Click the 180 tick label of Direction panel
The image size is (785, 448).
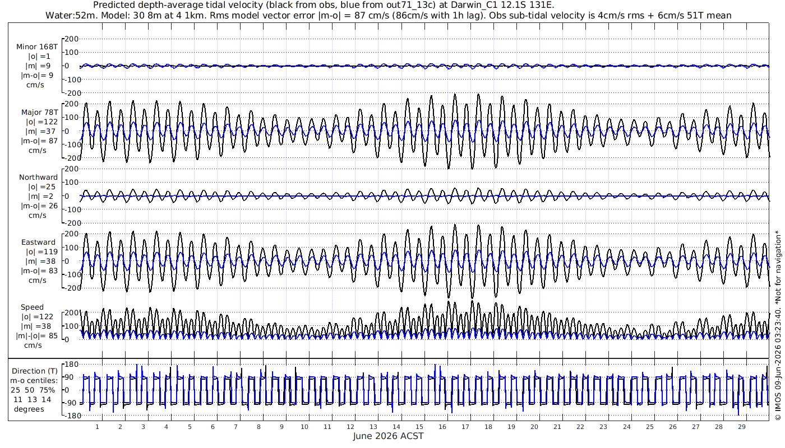coord(70,365)
